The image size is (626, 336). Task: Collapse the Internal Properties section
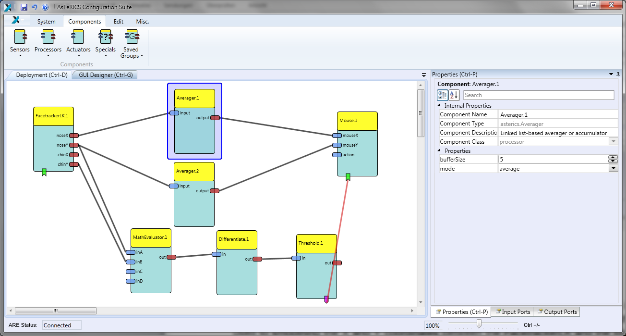point(439,106)
